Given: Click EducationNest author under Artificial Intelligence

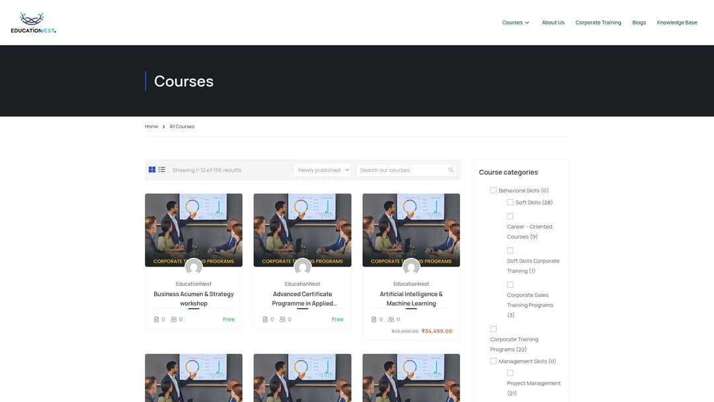Looking at the screenshot, I should pos(411,284).
